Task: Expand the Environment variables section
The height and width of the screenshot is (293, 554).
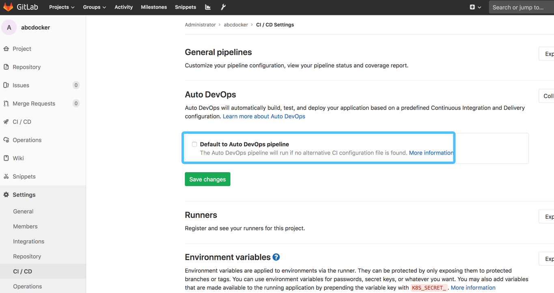Action: 547,259
